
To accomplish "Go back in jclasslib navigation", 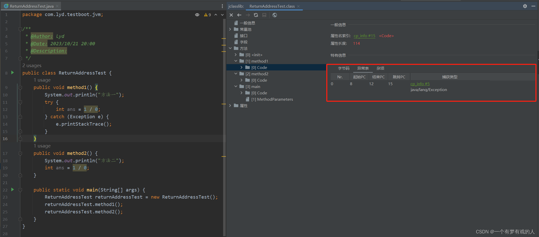I will coord(239,15).
